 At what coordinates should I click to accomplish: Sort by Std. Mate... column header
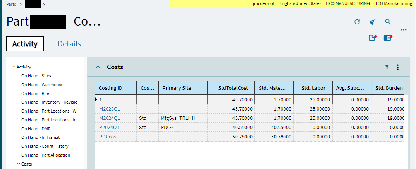coord(274,88)
